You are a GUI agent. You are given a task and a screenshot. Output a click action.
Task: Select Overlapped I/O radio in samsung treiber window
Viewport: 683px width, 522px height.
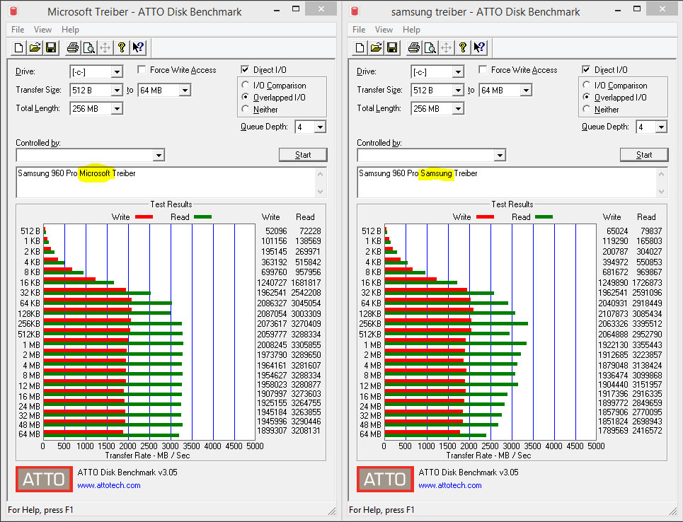coord(586,97)
